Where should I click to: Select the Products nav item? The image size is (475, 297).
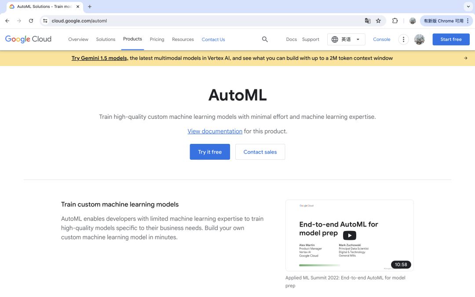point(132,39)
